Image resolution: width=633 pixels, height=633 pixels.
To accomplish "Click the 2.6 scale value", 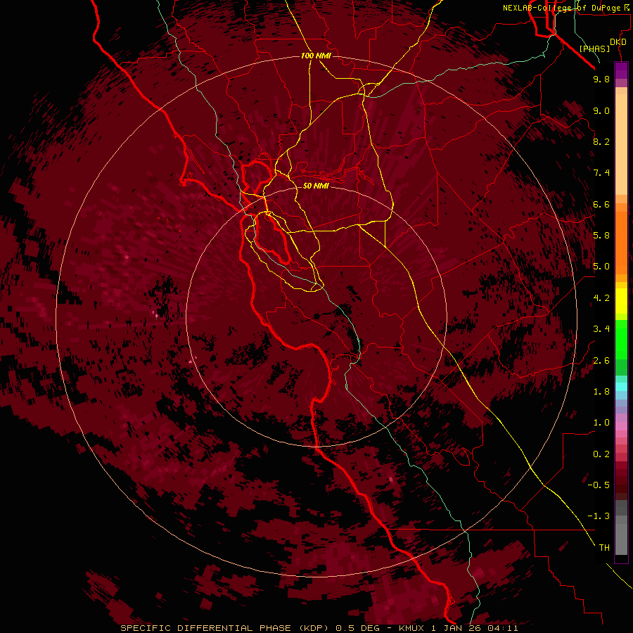I will point(601,361).
